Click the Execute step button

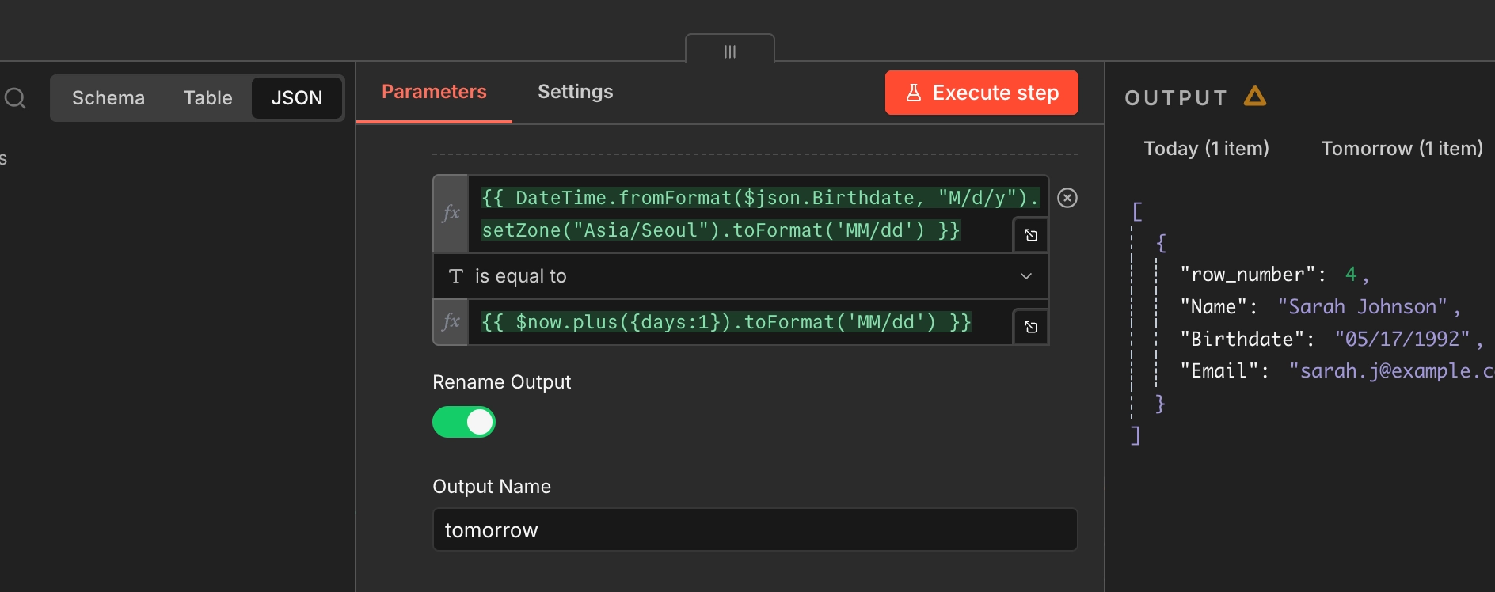pyautogui.click(x=982, y=93)
